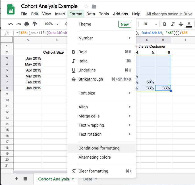Image resolution: width=195 pixels, height=185 pixels.
Task: Open the 100% zoom dropdown
Action: click(x=51, y=24)
